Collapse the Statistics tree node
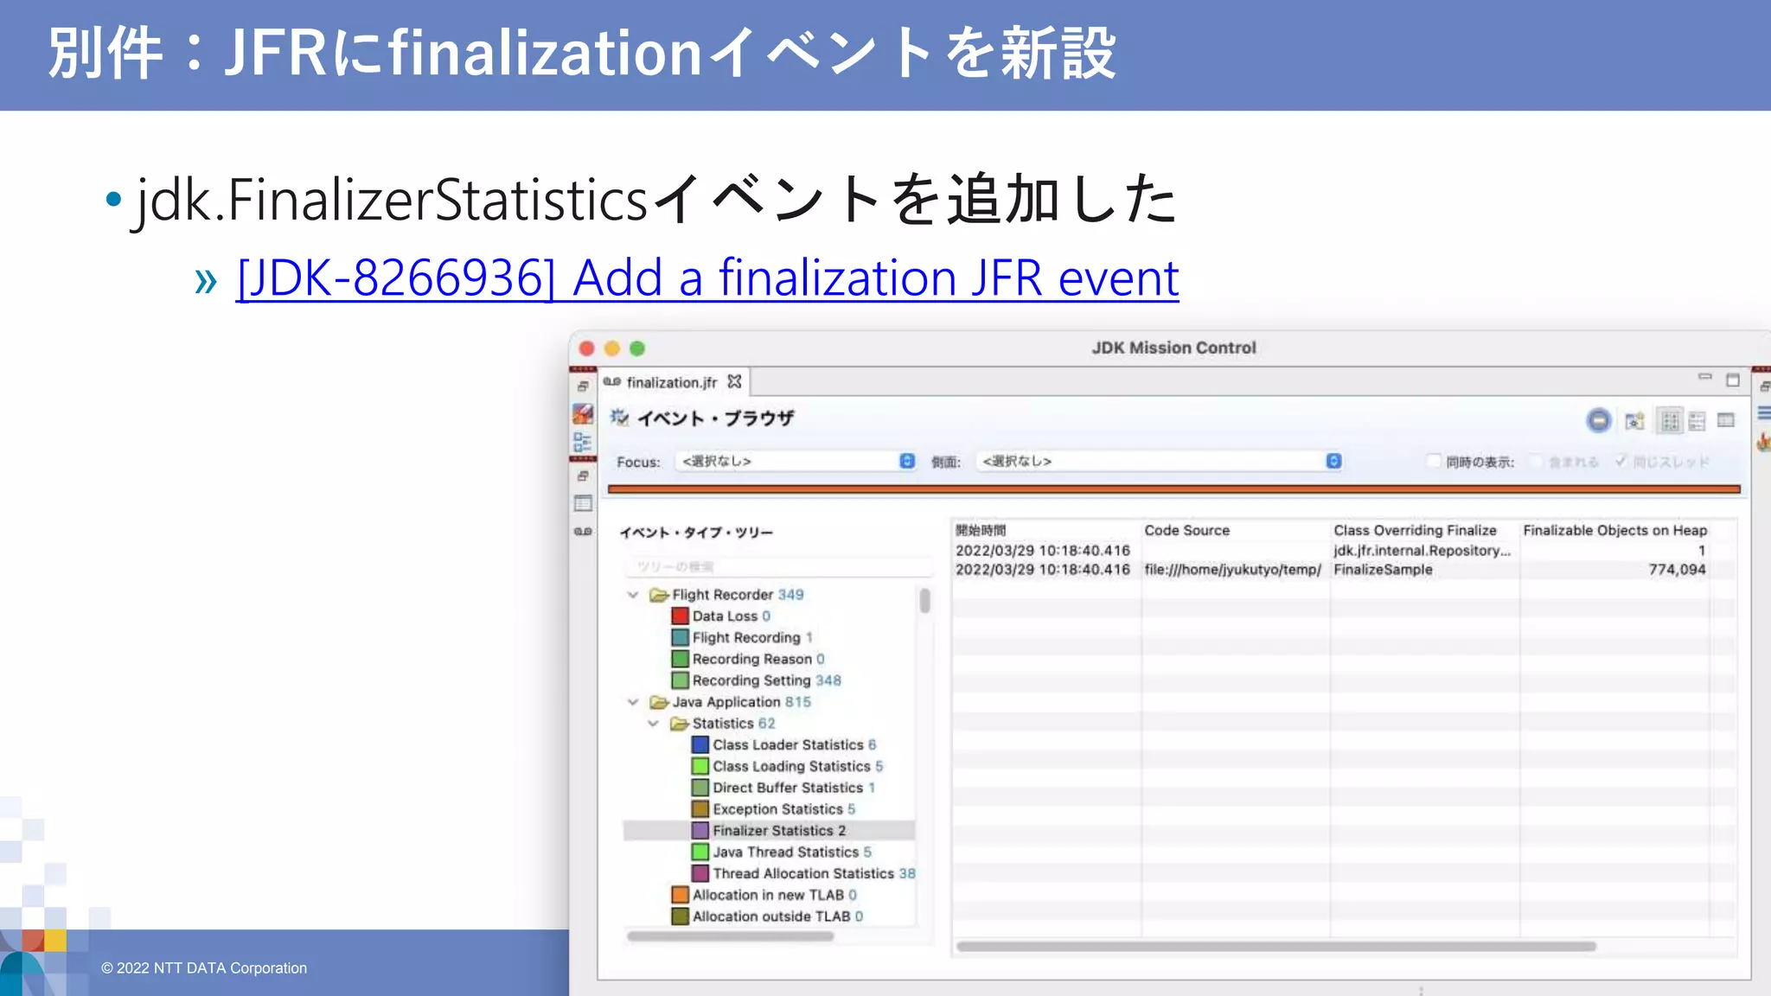Viewport: 1771px width, 996px height. pyautogui.click(x=654, y=724)
